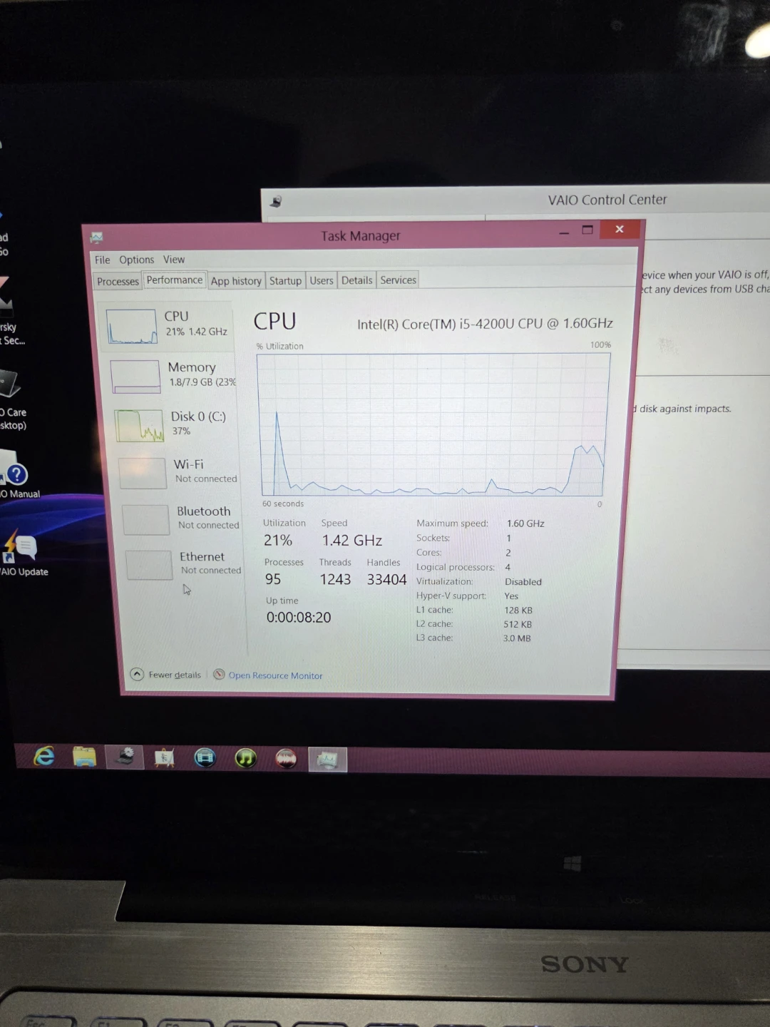Select the Memory usage thumbnail
770x1027 pixels.
[x=135, y=377]
